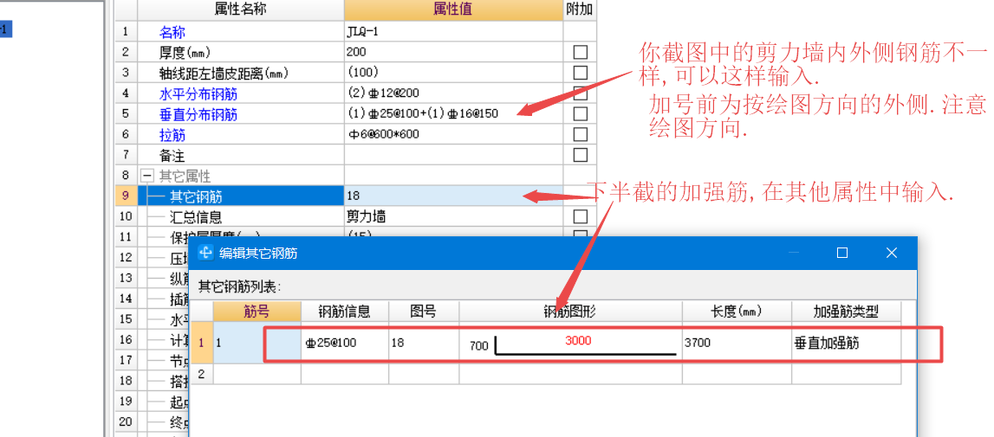Click the ⌀25@100 rebar info cell
This screenshot has height=437, width=994.
[344, 343]
